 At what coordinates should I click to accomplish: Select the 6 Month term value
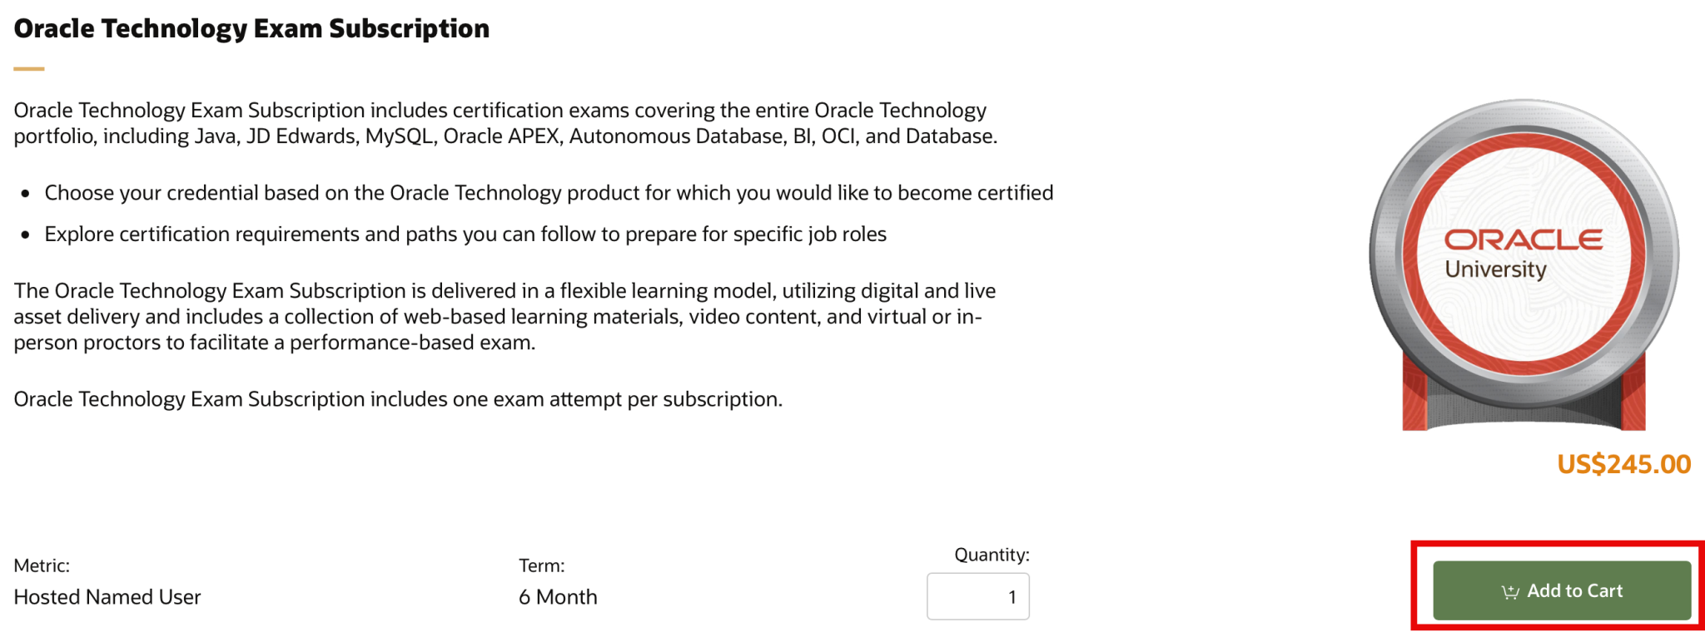pos(558,596)
